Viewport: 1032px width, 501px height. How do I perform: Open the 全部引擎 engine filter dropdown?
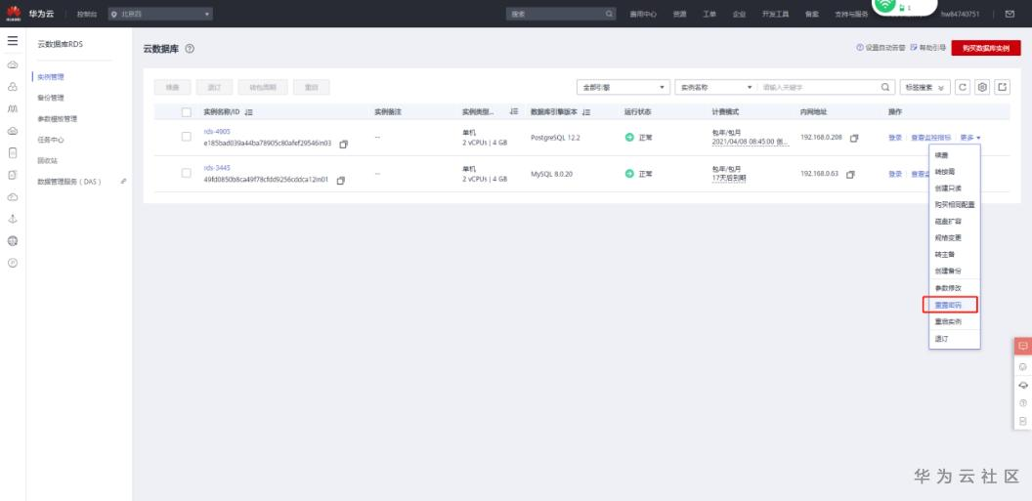point(623,88)
